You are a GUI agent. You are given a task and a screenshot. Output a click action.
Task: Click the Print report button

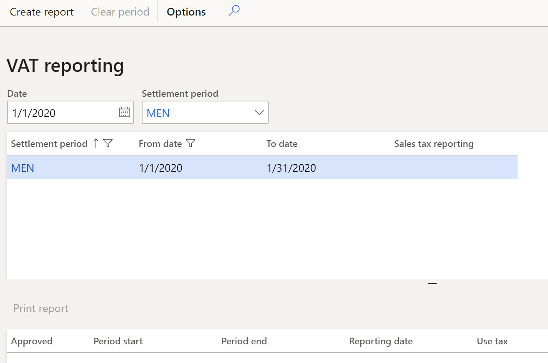pos(41,308)
